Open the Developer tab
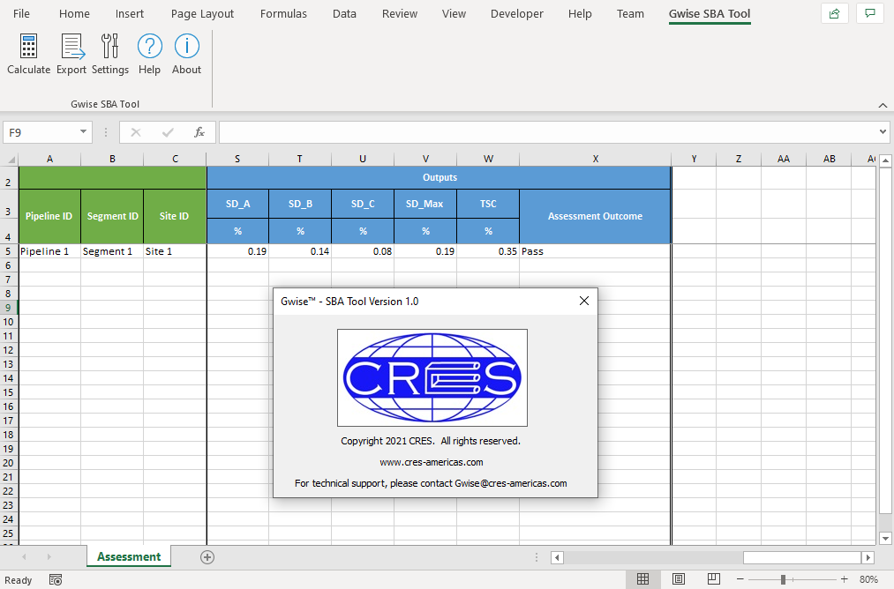The width and height of the screenshot is (894, 589). pyautogui.click(x=517, y=14)
